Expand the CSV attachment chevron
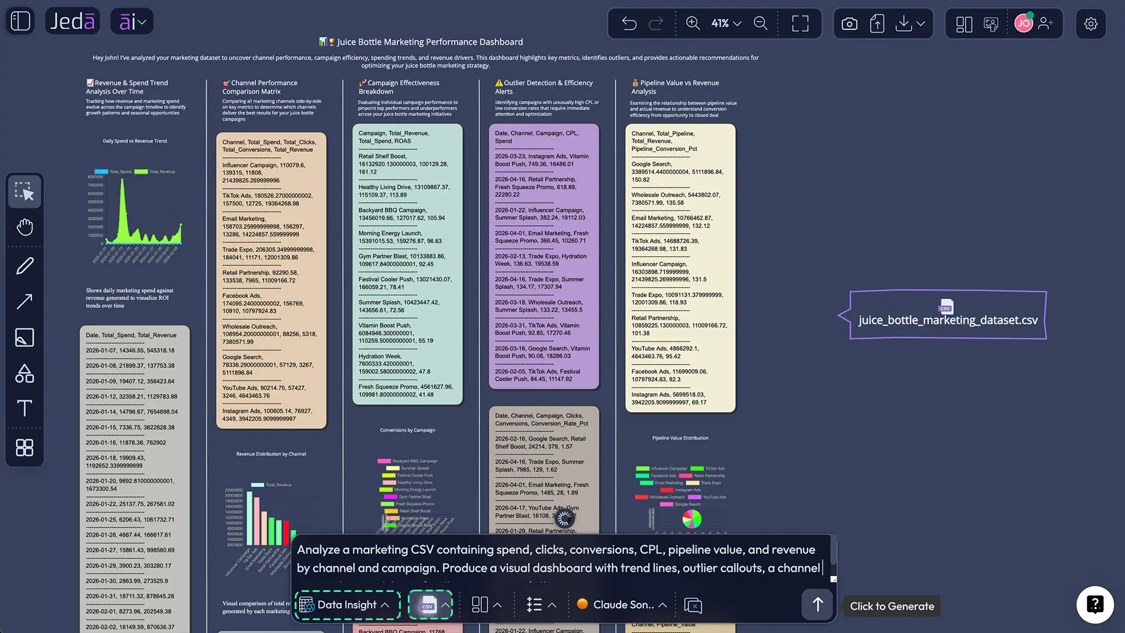The height and width of the screenshot is (633, 1125). (x=446, y=605)
